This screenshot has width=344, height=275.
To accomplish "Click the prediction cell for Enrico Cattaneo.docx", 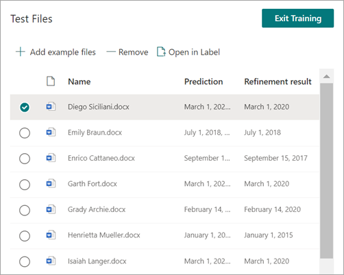I will point(207,158).
